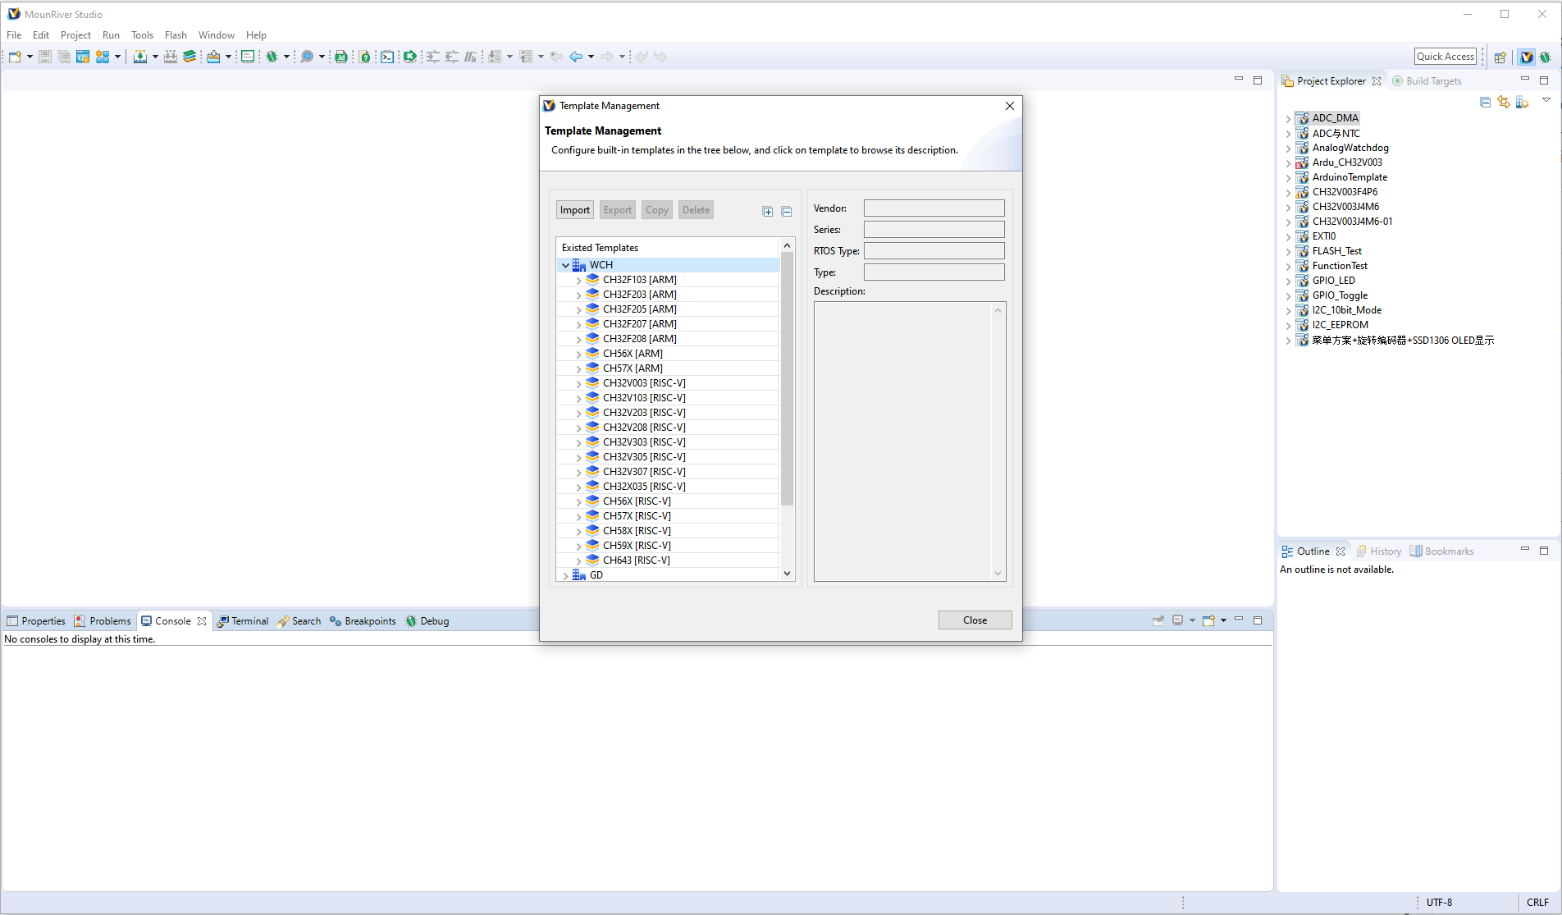Open dropdown arrow beside Debug bug icon
This screenshot has height=915, width=1562.
coord(286,57)
